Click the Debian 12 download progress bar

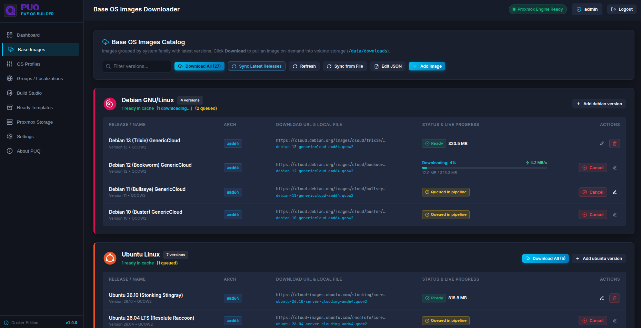pyautogui.click(x=484, y=168)
